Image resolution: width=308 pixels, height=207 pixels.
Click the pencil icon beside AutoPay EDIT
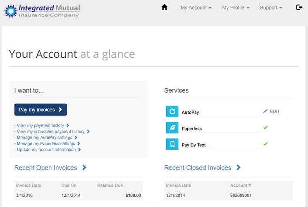tap(265, 111)
